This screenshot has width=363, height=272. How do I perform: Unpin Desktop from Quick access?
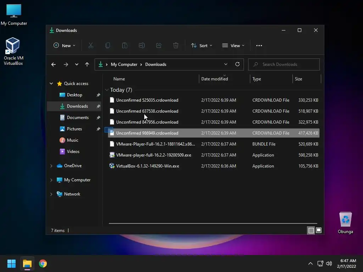point(99,95)
